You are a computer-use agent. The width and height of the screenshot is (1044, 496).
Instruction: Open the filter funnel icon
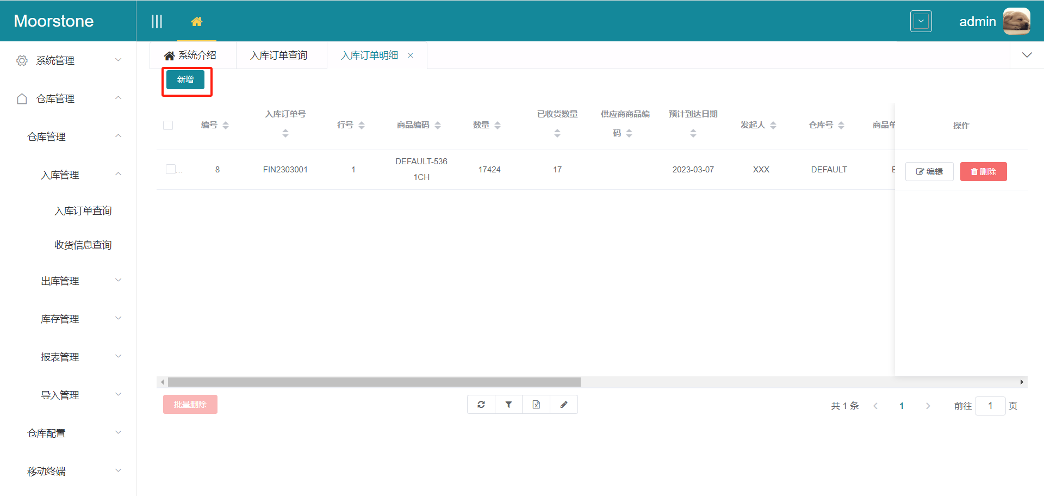[x=508, y=405]
